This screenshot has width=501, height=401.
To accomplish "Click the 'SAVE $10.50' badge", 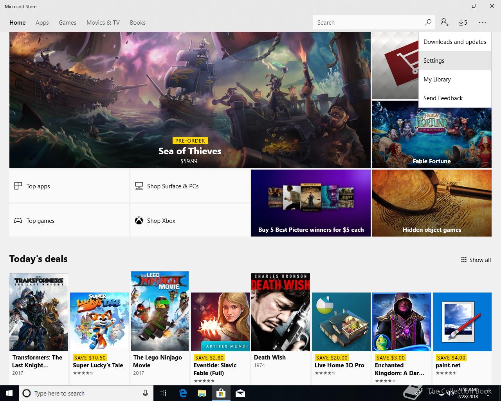I will (90, 358).
